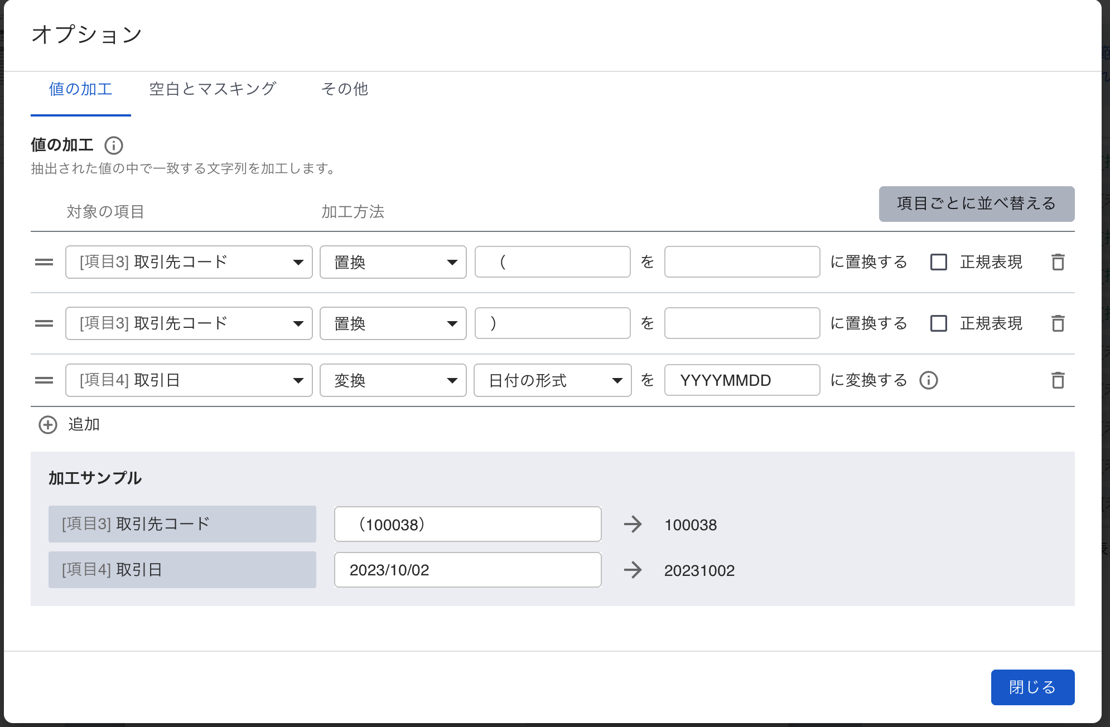
Task: Click the plus icon to add rule
Action: (x=48, y=425)
